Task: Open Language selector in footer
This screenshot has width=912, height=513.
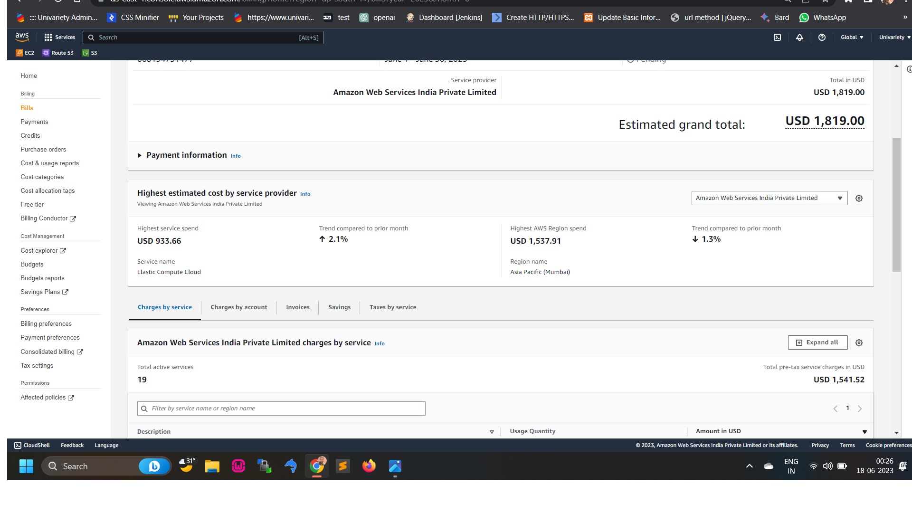Action: [106, 446]
